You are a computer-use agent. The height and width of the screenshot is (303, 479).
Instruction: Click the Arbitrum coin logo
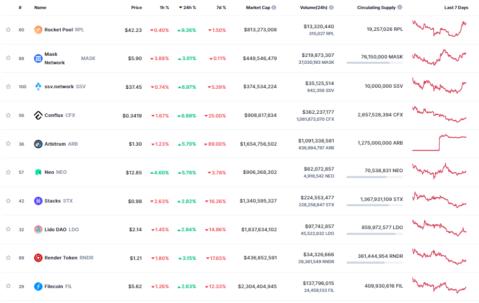click(38, 144)
